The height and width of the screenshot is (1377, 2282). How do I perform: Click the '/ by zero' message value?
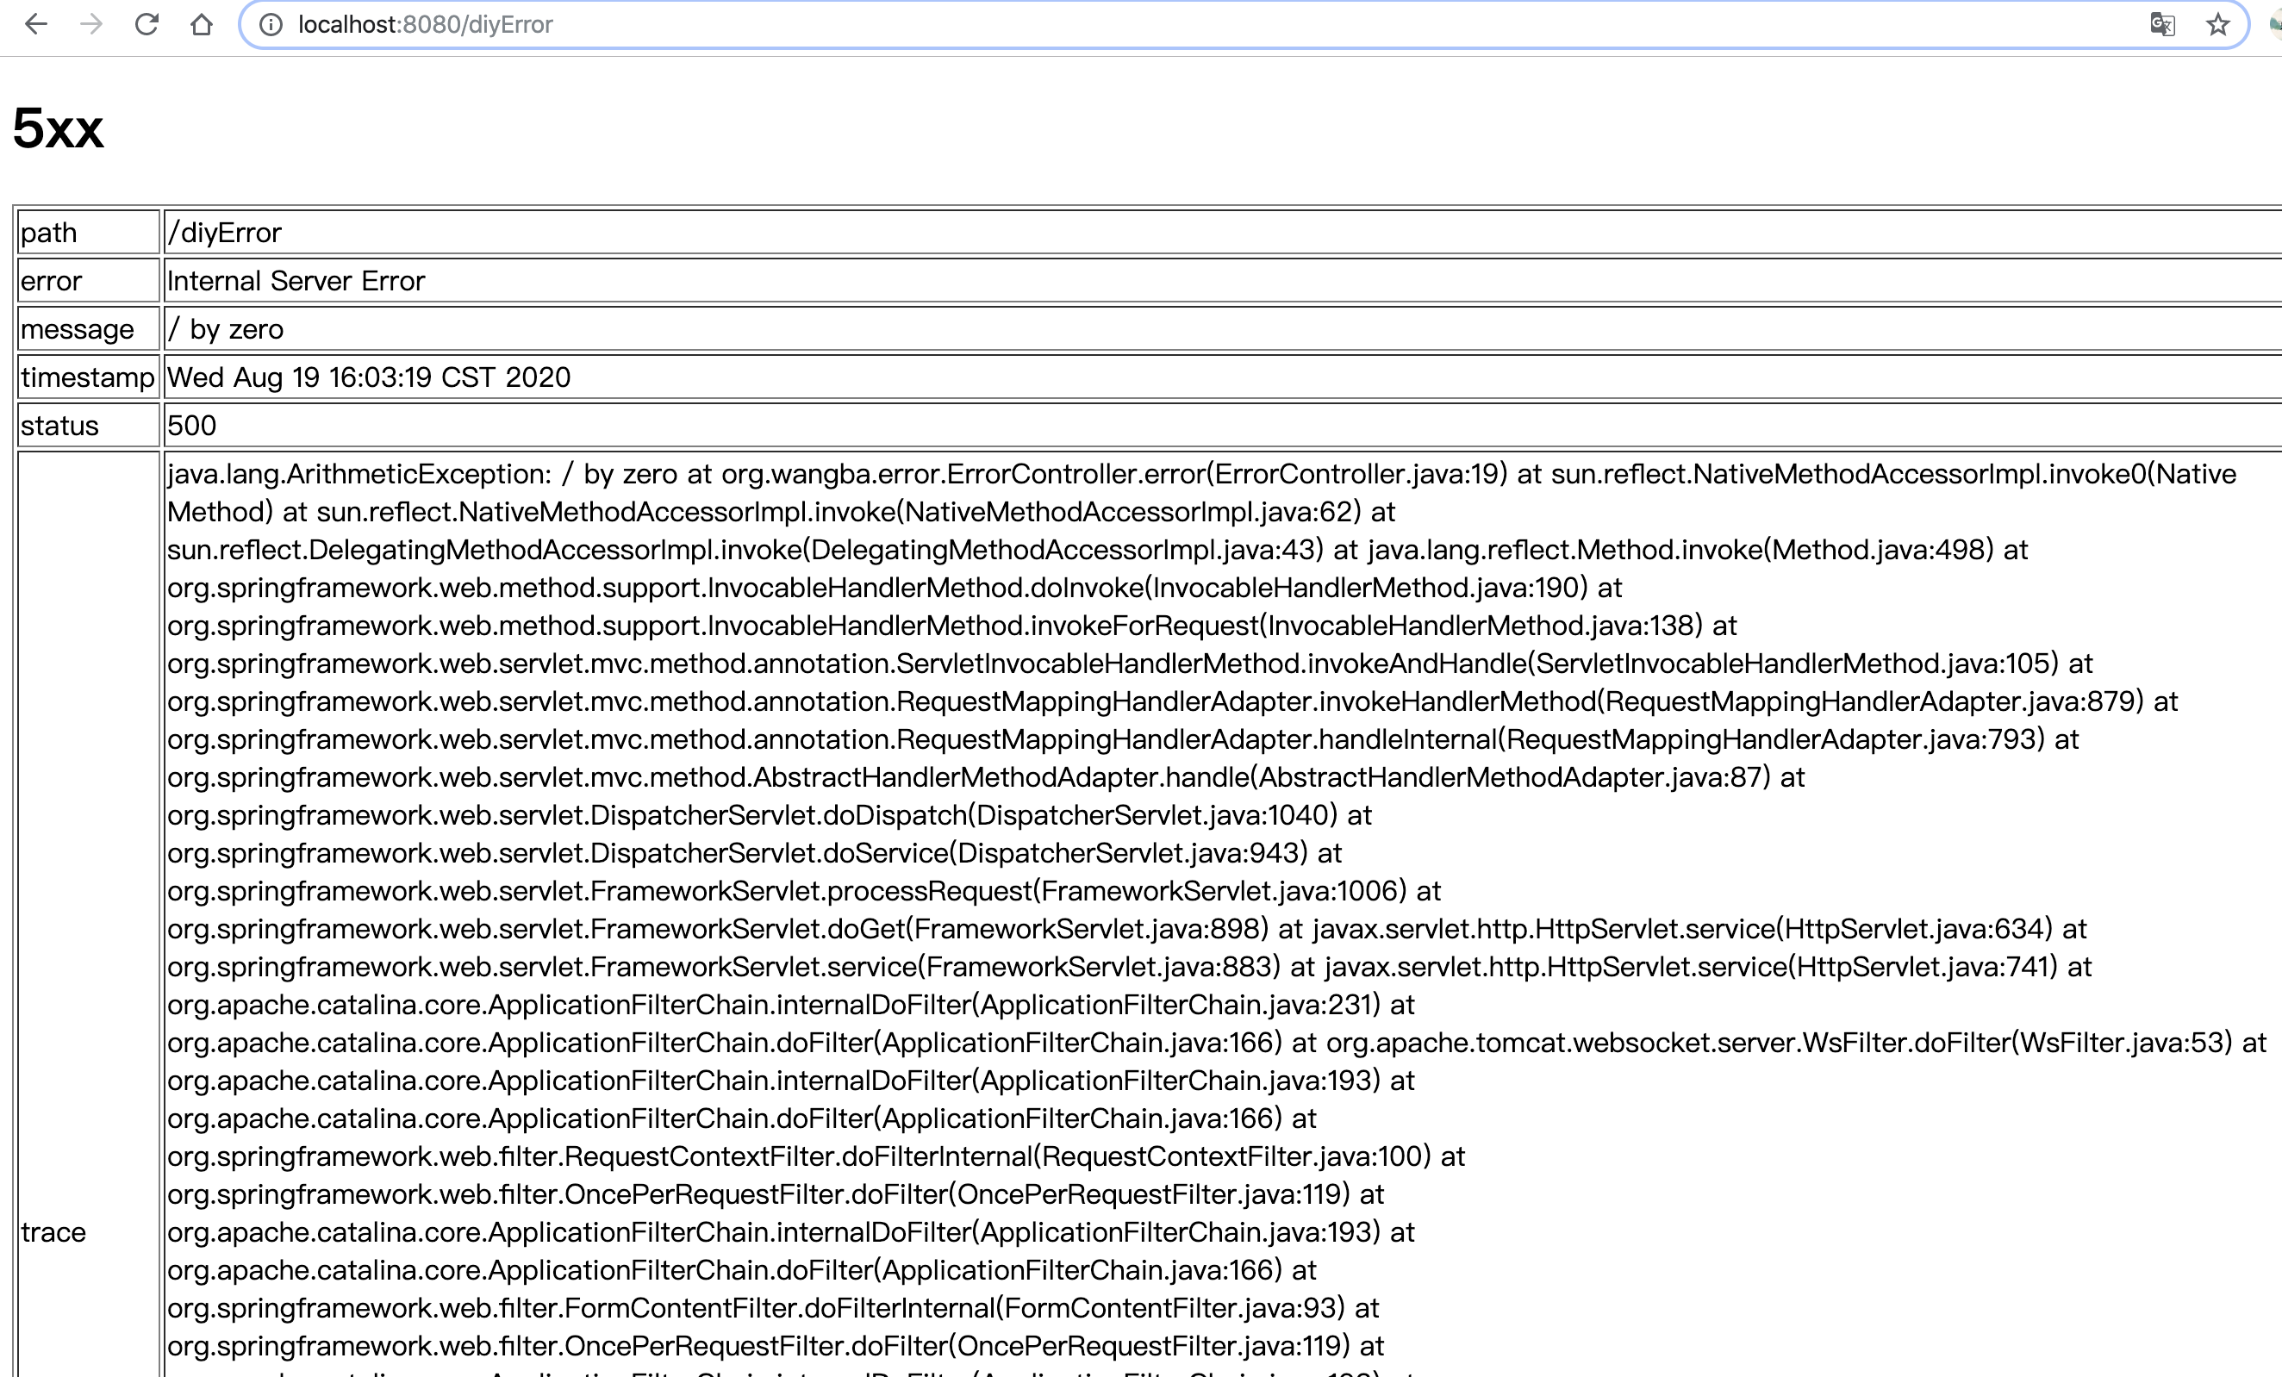(226, 328)
